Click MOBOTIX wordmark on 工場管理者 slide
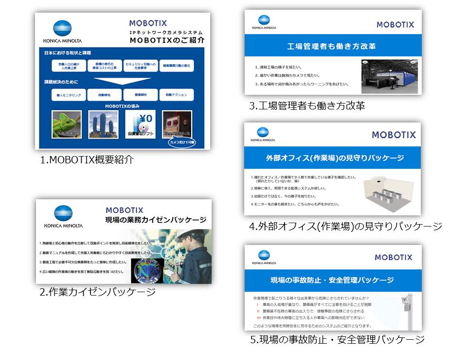This screenshot has width=467, height=350. [x=395, y=25]
